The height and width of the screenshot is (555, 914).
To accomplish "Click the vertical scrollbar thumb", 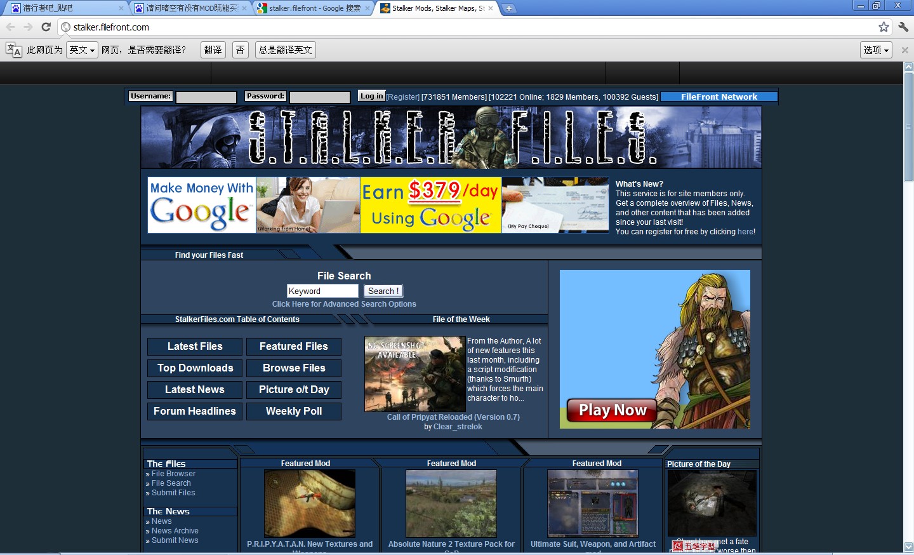I will [908, 126].
